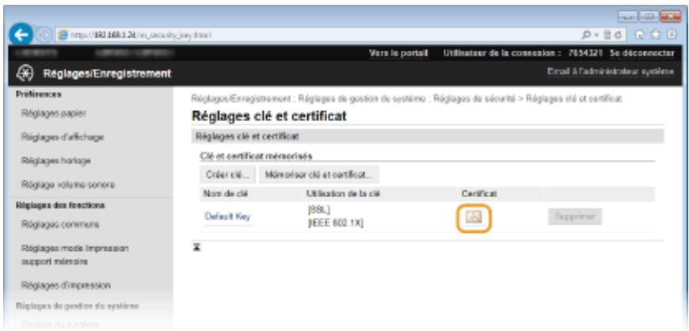Click the Réglages clé et certificat page heading

pos(269,116)
